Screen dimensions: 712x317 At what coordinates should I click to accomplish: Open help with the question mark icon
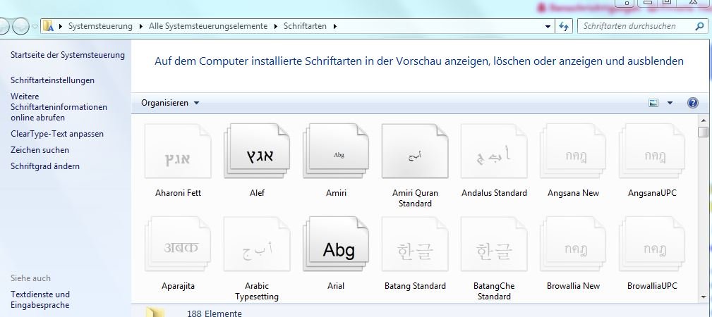click(692, 103)
